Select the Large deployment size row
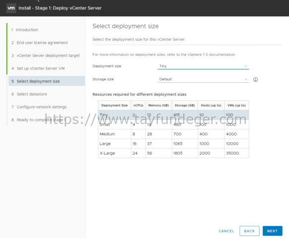 pos(173,144)
